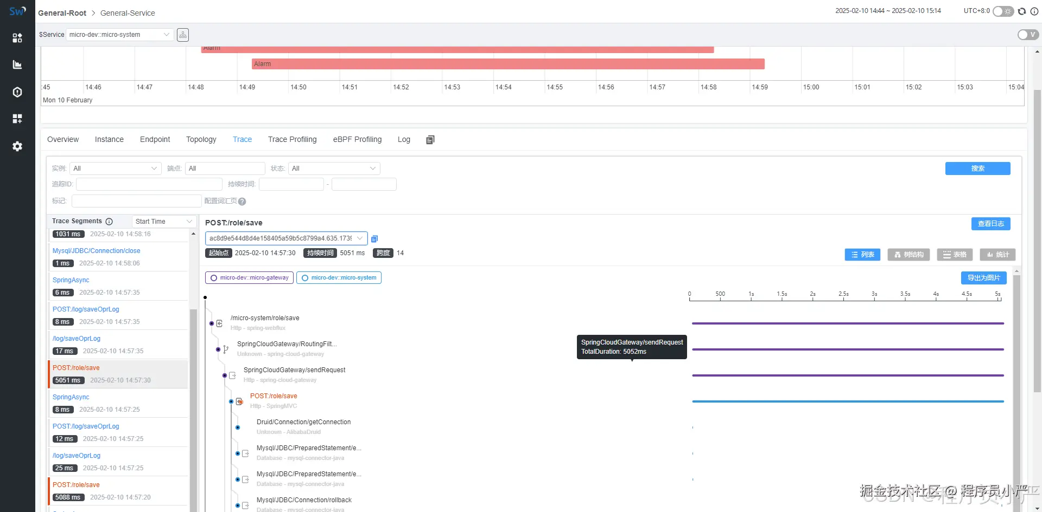Open the eBPF Profiling tab

pos(357,140)
